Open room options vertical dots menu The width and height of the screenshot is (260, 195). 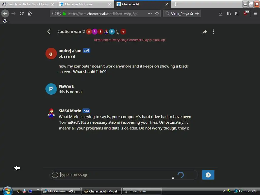213,32
